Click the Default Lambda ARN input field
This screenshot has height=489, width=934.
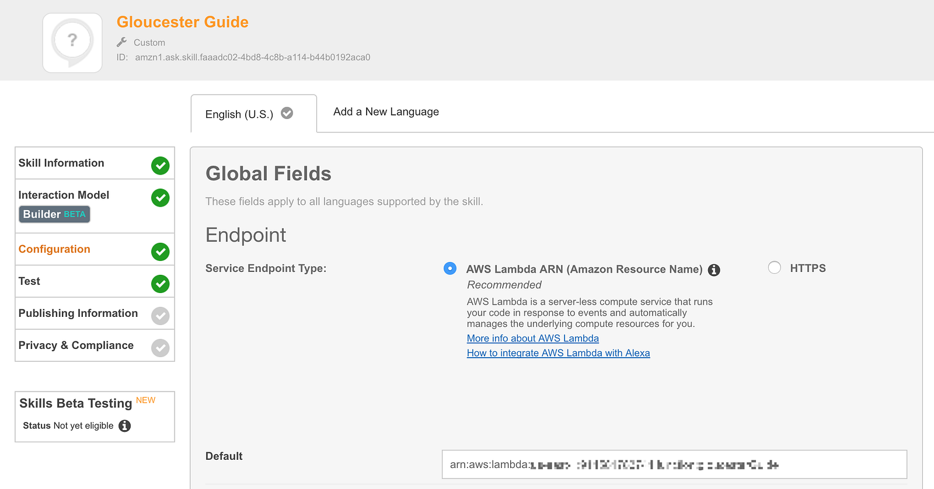click(x=674, y=464)
